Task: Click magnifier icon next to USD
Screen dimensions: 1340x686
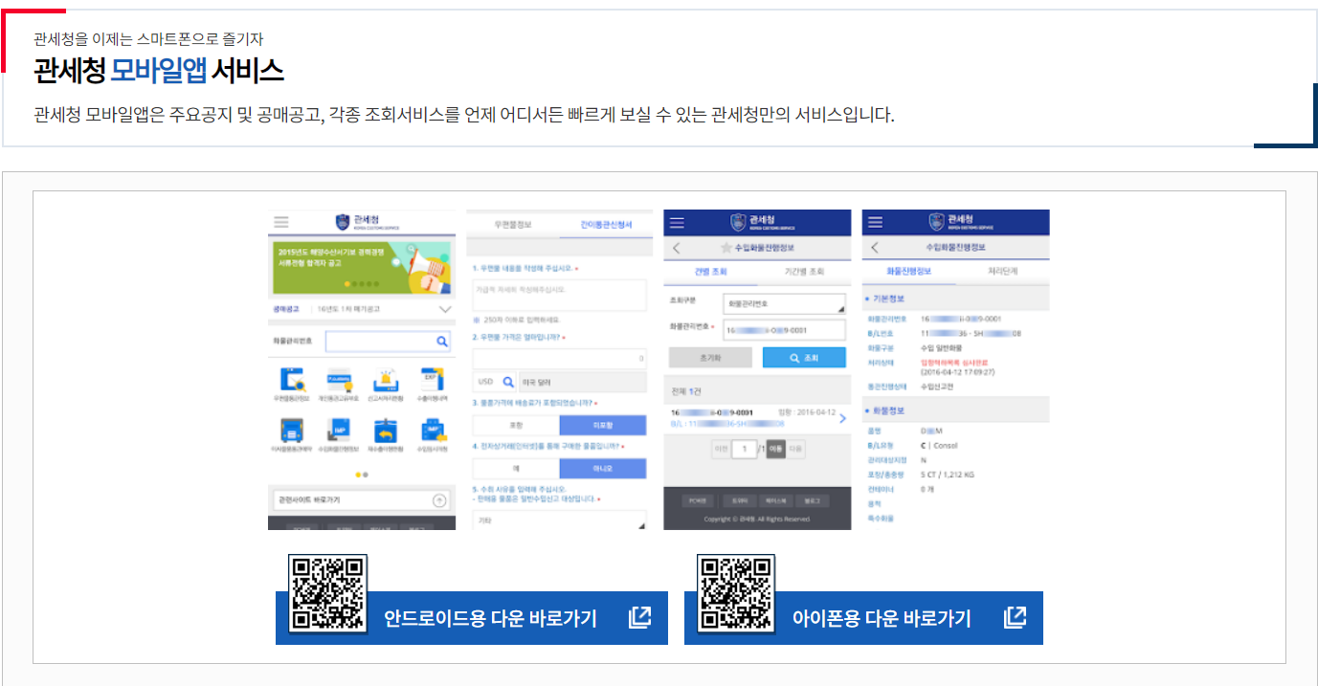Action: [x=508, y=382]
